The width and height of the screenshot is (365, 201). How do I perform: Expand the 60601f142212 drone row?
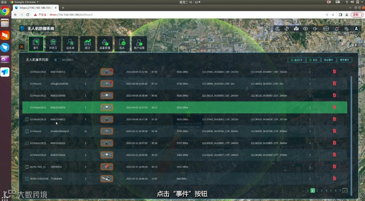27,143
